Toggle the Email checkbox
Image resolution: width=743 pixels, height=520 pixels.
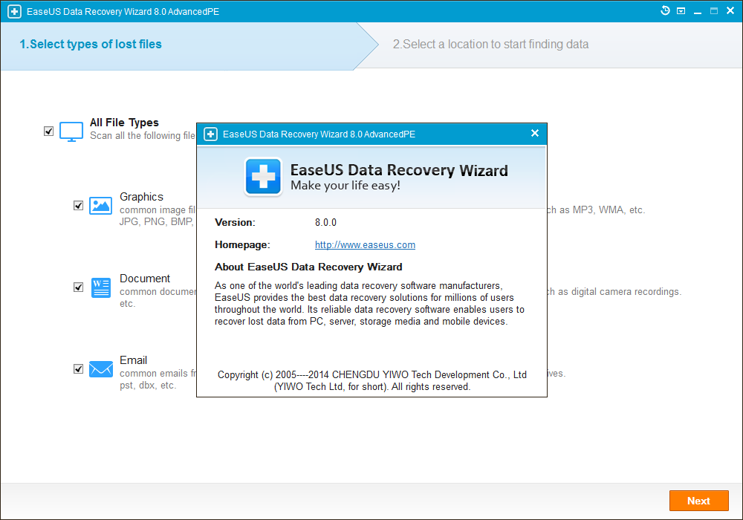click(78, 369)
